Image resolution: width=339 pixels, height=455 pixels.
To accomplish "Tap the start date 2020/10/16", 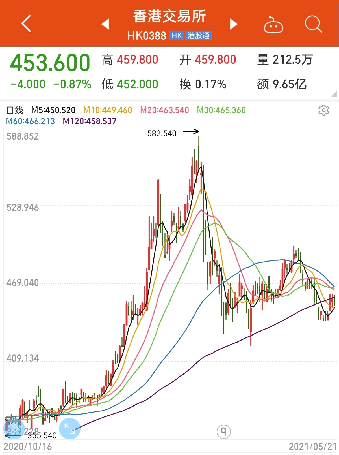I will coord(28,447).
